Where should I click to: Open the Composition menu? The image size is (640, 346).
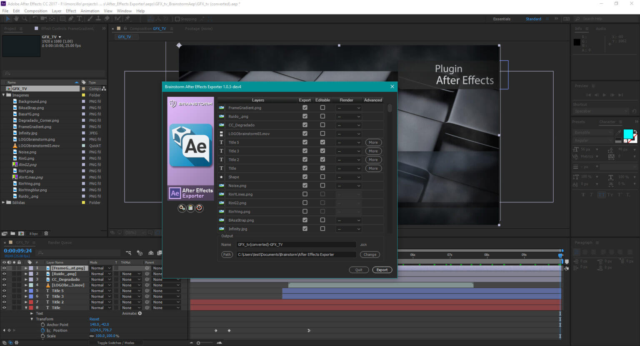coord(35,11)
